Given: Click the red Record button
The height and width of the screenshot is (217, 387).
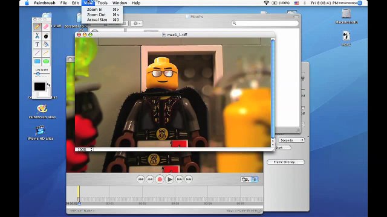Looking at the screenshot, I should pos(160,180).
